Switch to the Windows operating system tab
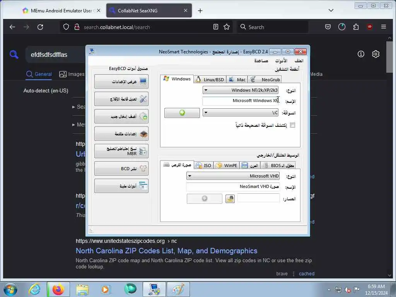 coord(177,79)
